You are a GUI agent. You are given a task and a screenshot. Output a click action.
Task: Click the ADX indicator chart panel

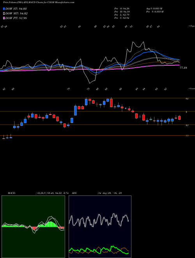coord(100,227)
